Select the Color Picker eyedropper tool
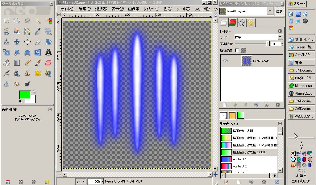Screen dimensions: 316x185 point(38,31)
